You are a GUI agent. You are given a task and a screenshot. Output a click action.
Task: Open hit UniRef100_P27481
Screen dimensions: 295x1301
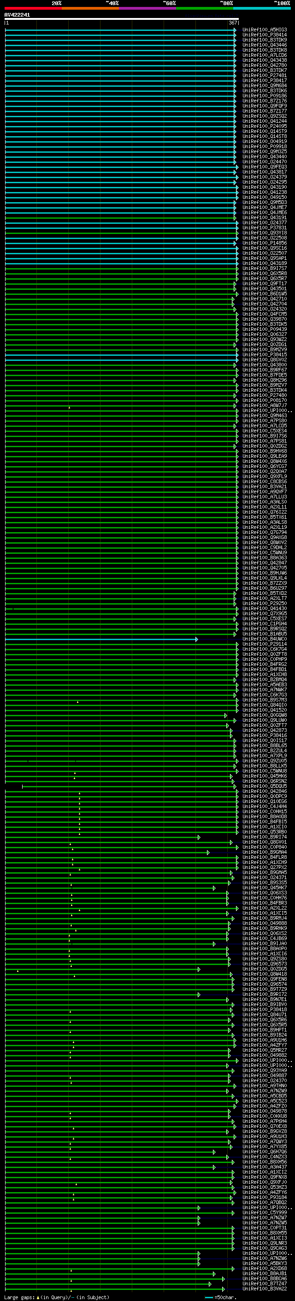(265, 75)
